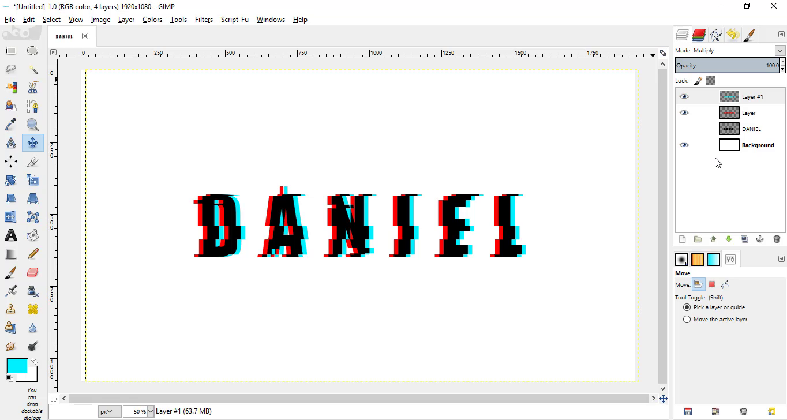The image size is (787, 420).
Task: Activate the Zoom tool
Action: [x=33, y=125]
